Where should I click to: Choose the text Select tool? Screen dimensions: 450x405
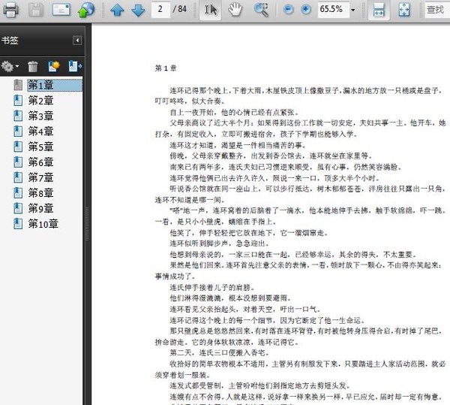click(210, 10)
